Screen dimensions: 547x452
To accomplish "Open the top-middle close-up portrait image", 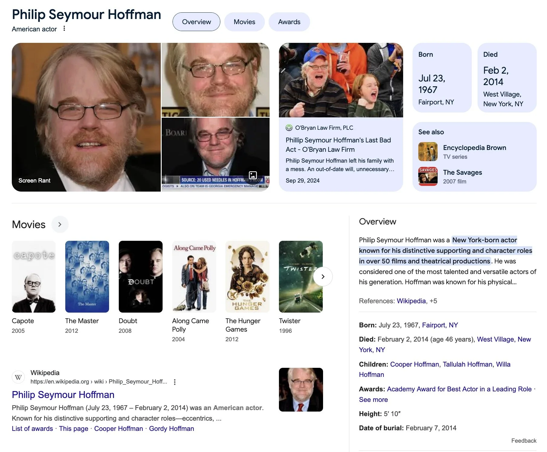I will point(215,80).
